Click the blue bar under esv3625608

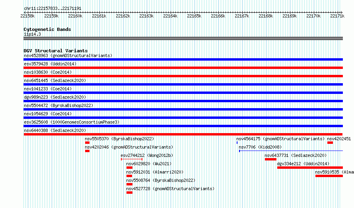(183, 126)
